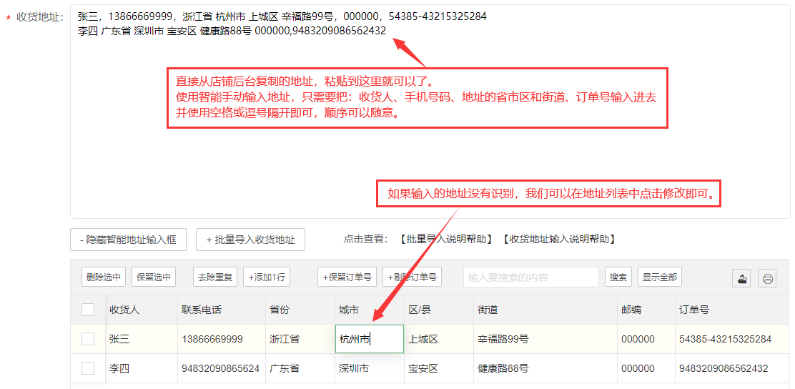This screenshot has width=795, height=389.
Task: Click the printer icon button
Action: pos(768,278)
